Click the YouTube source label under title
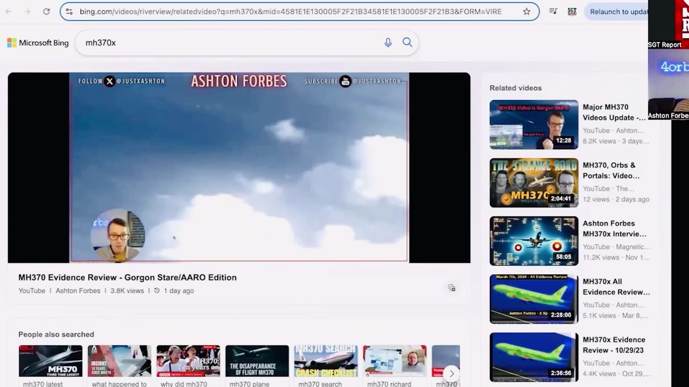 click(32, 291)
